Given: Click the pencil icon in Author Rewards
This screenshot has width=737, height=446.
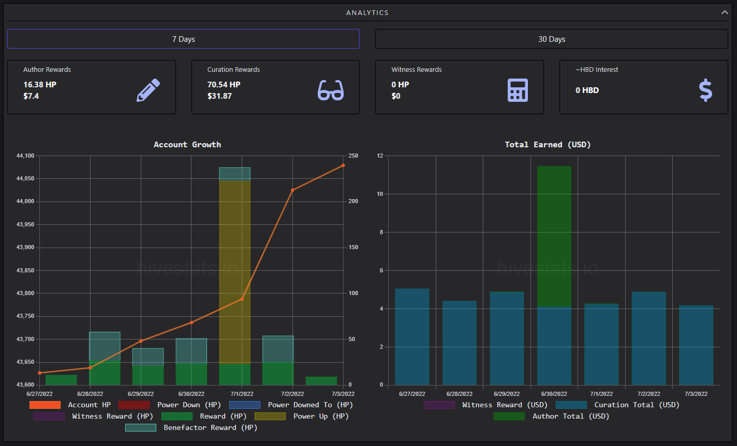Looking at the screenshot, I should (148, 90).
